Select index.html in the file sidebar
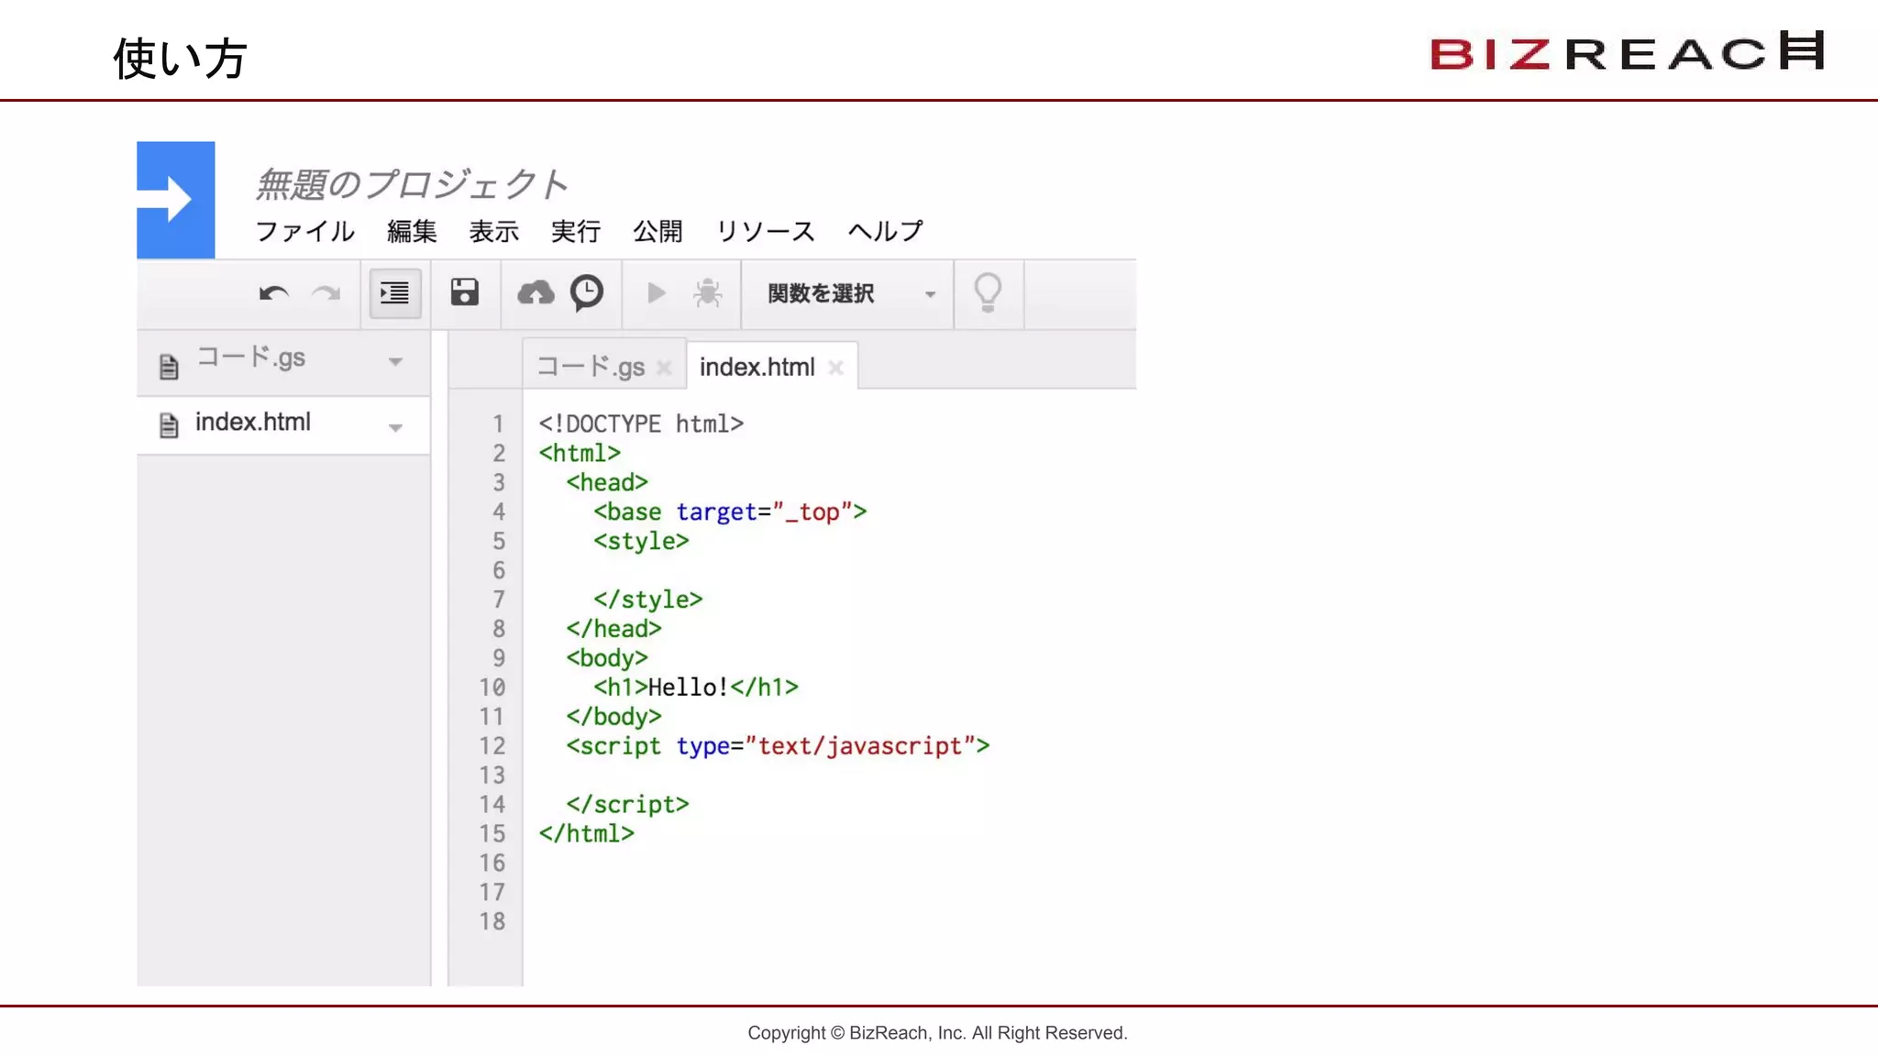This screenshot has height=1056, width=1878. coord(253,423)
